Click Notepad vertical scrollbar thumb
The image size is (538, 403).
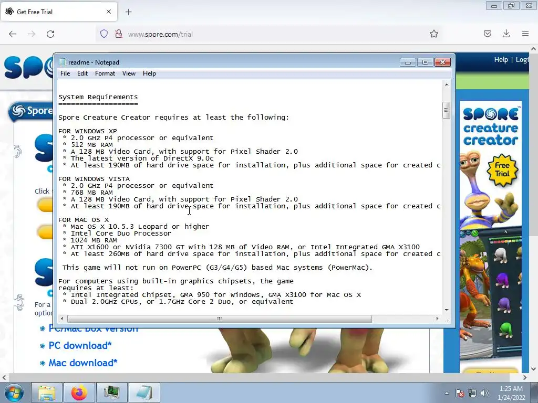[x=447, y=110]
